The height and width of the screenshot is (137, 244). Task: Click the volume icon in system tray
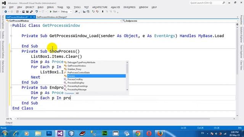(x=216, y=134)
